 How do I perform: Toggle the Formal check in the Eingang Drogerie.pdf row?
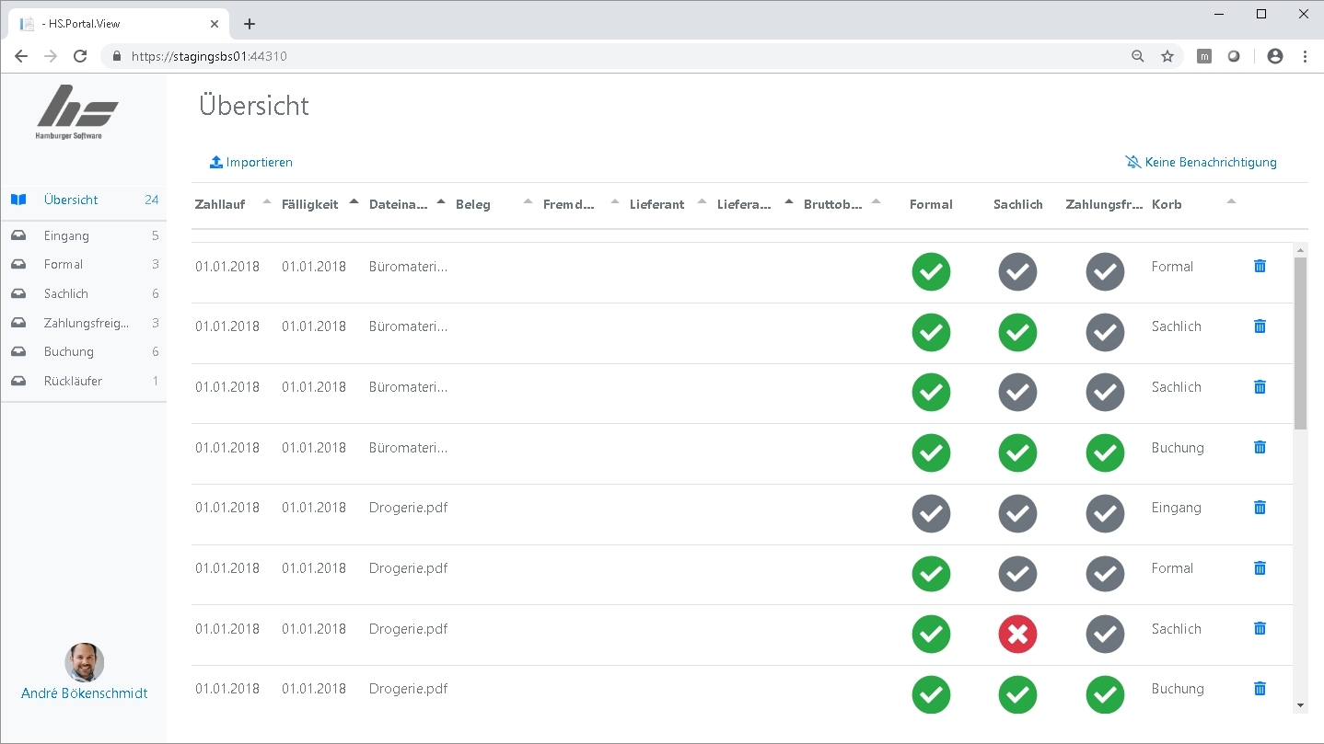(x=931, y=513)
